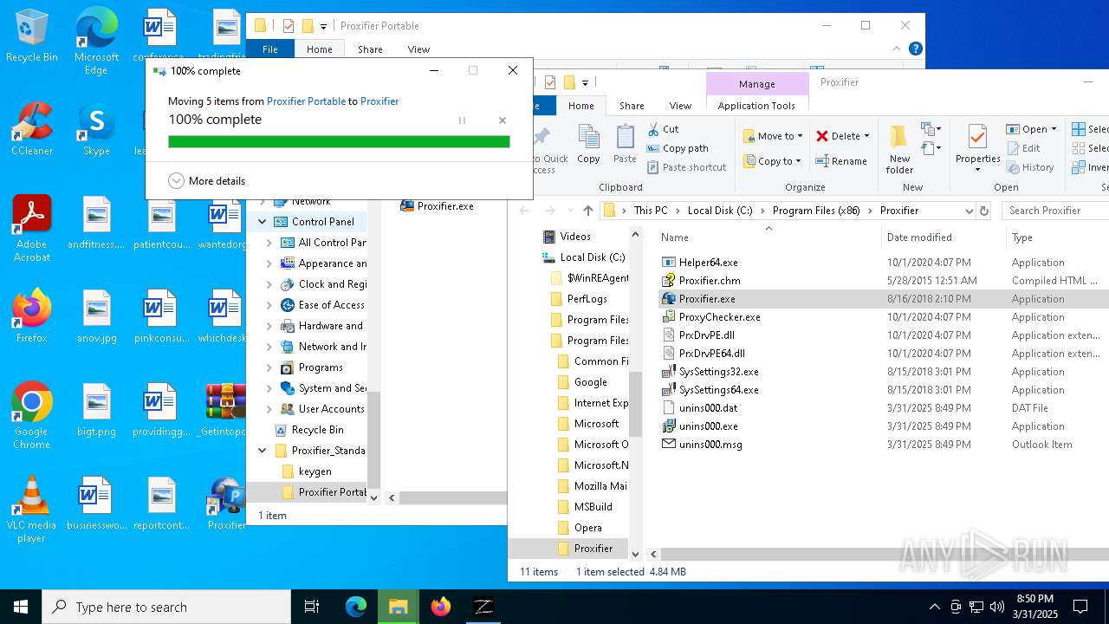The height and width of the screenshot is (624, 1109).
Task: Click Copy path in Clipboard group
Action: tap(678, 148)
